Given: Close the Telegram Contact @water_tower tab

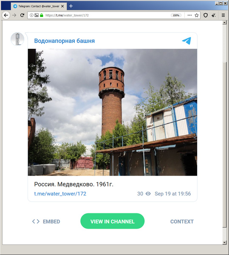Looking at the screenshot, I should pyautogui.click(x=62, y=6).
